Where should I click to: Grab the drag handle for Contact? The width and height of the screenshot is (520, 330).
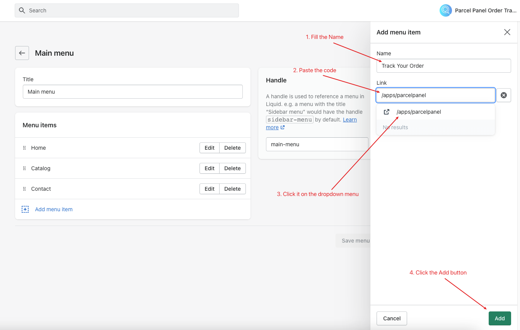[x=24, y=189]
